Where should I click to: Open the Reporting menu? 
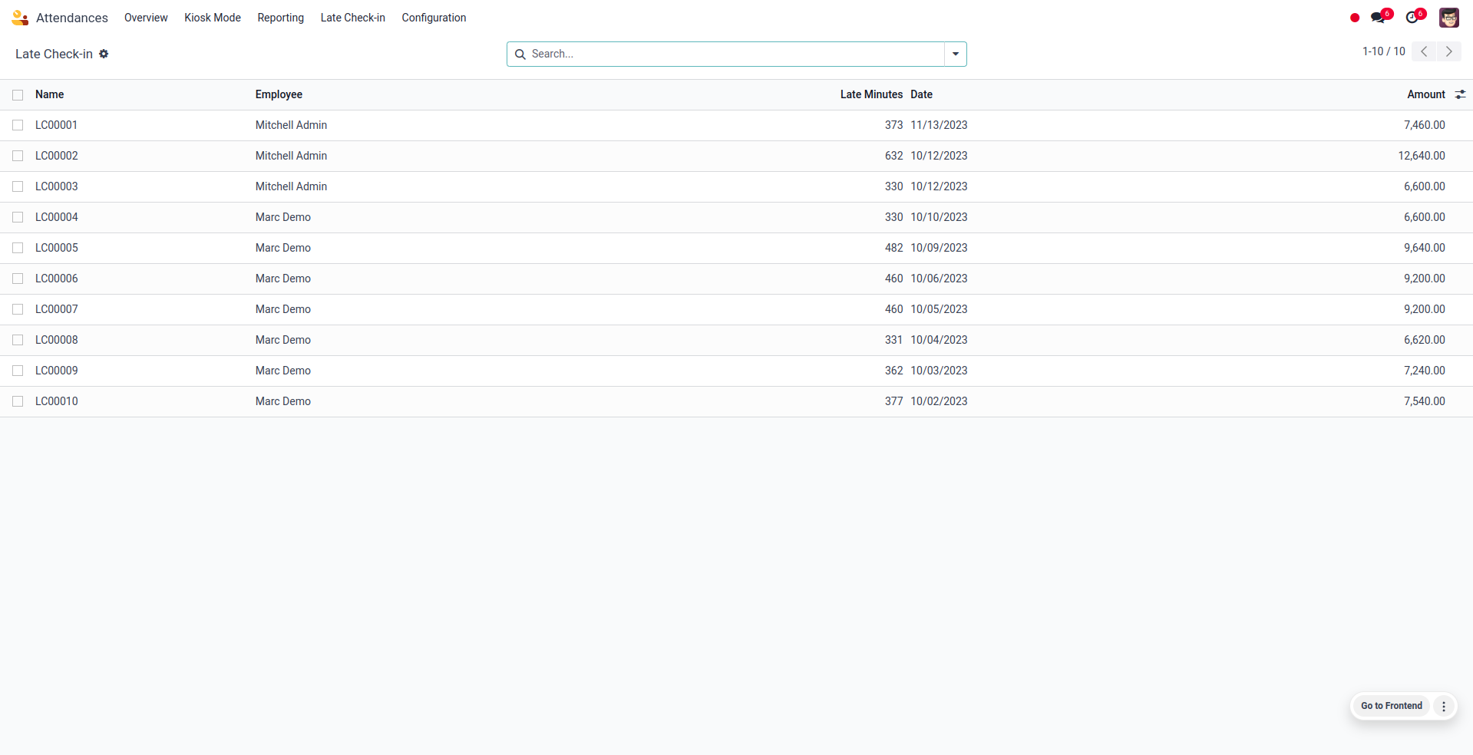tap(280, 18)
